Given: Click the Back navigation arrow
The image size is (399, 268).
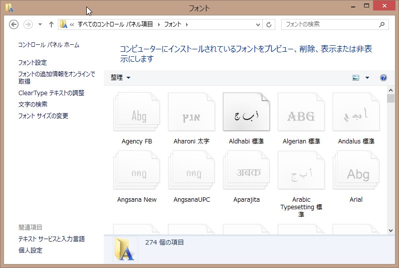Looking at the screenshot, I should pos(14,25).
